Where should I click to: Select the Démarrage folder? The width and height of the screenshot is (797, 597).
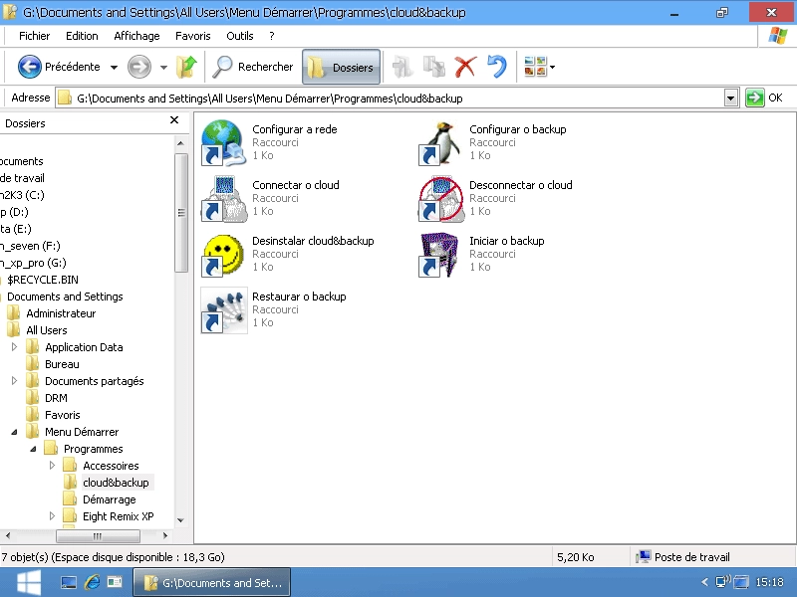[x=109, y=499]
